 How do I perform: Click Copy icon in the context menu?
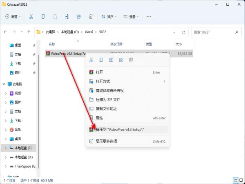101,60
